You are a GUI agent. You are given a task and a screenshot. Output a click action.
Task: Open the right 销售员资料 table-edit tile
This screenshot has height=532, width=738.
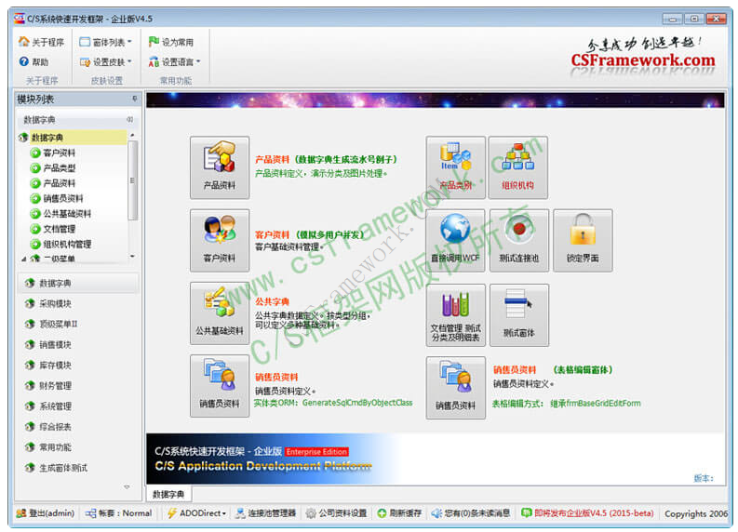pyautogui.click(x=455, y=388)
